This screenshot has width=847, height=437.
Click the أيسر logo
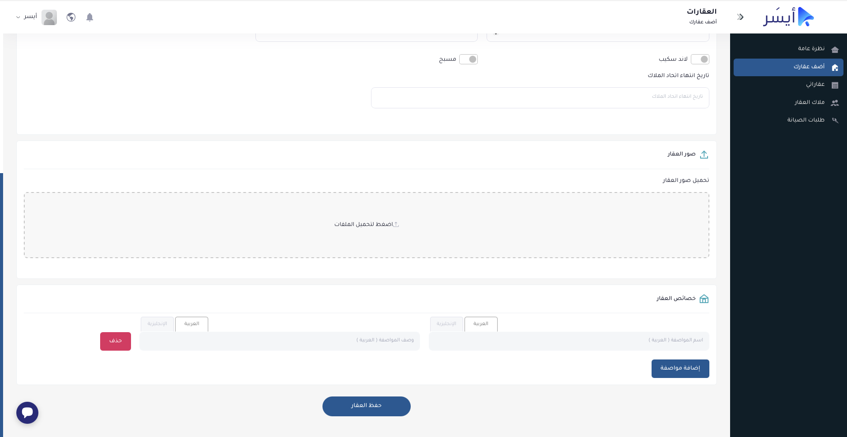[788, 17]
